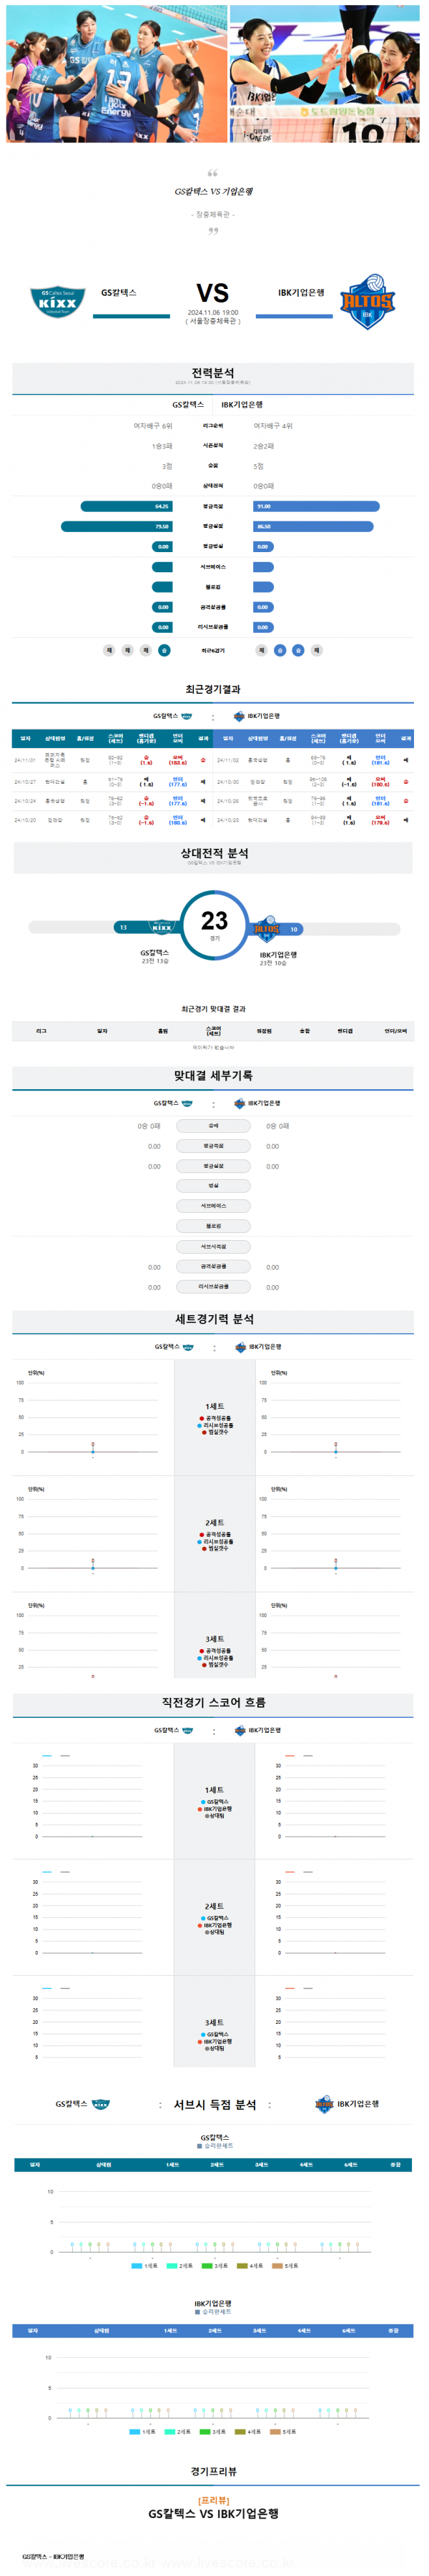Click small KIXX logo under 최근경기결과 heading
The image size is (429, 2576).
[x=187, y=716]
